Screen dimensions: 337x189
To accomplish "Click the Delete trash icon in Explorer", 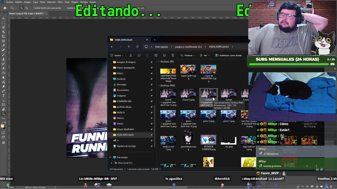I will pos(173,55).
